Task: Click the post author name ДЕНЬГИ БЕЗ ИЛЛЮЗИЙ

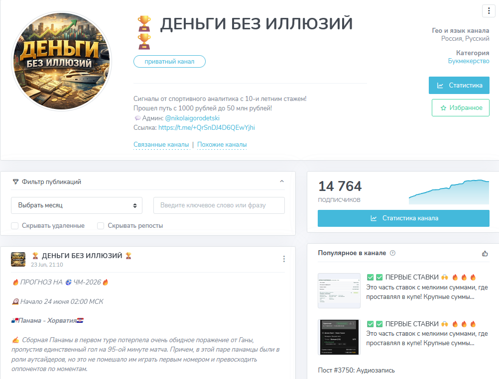Action: (x=82, y=256)
